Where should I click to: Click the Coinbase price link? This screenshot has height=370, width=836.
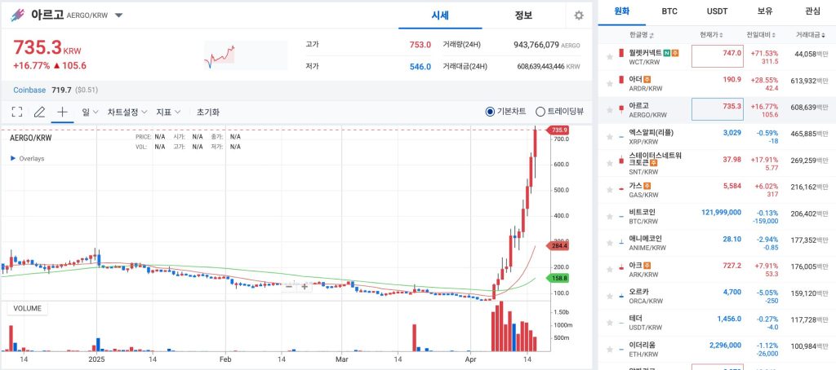(x=29, y=90)
